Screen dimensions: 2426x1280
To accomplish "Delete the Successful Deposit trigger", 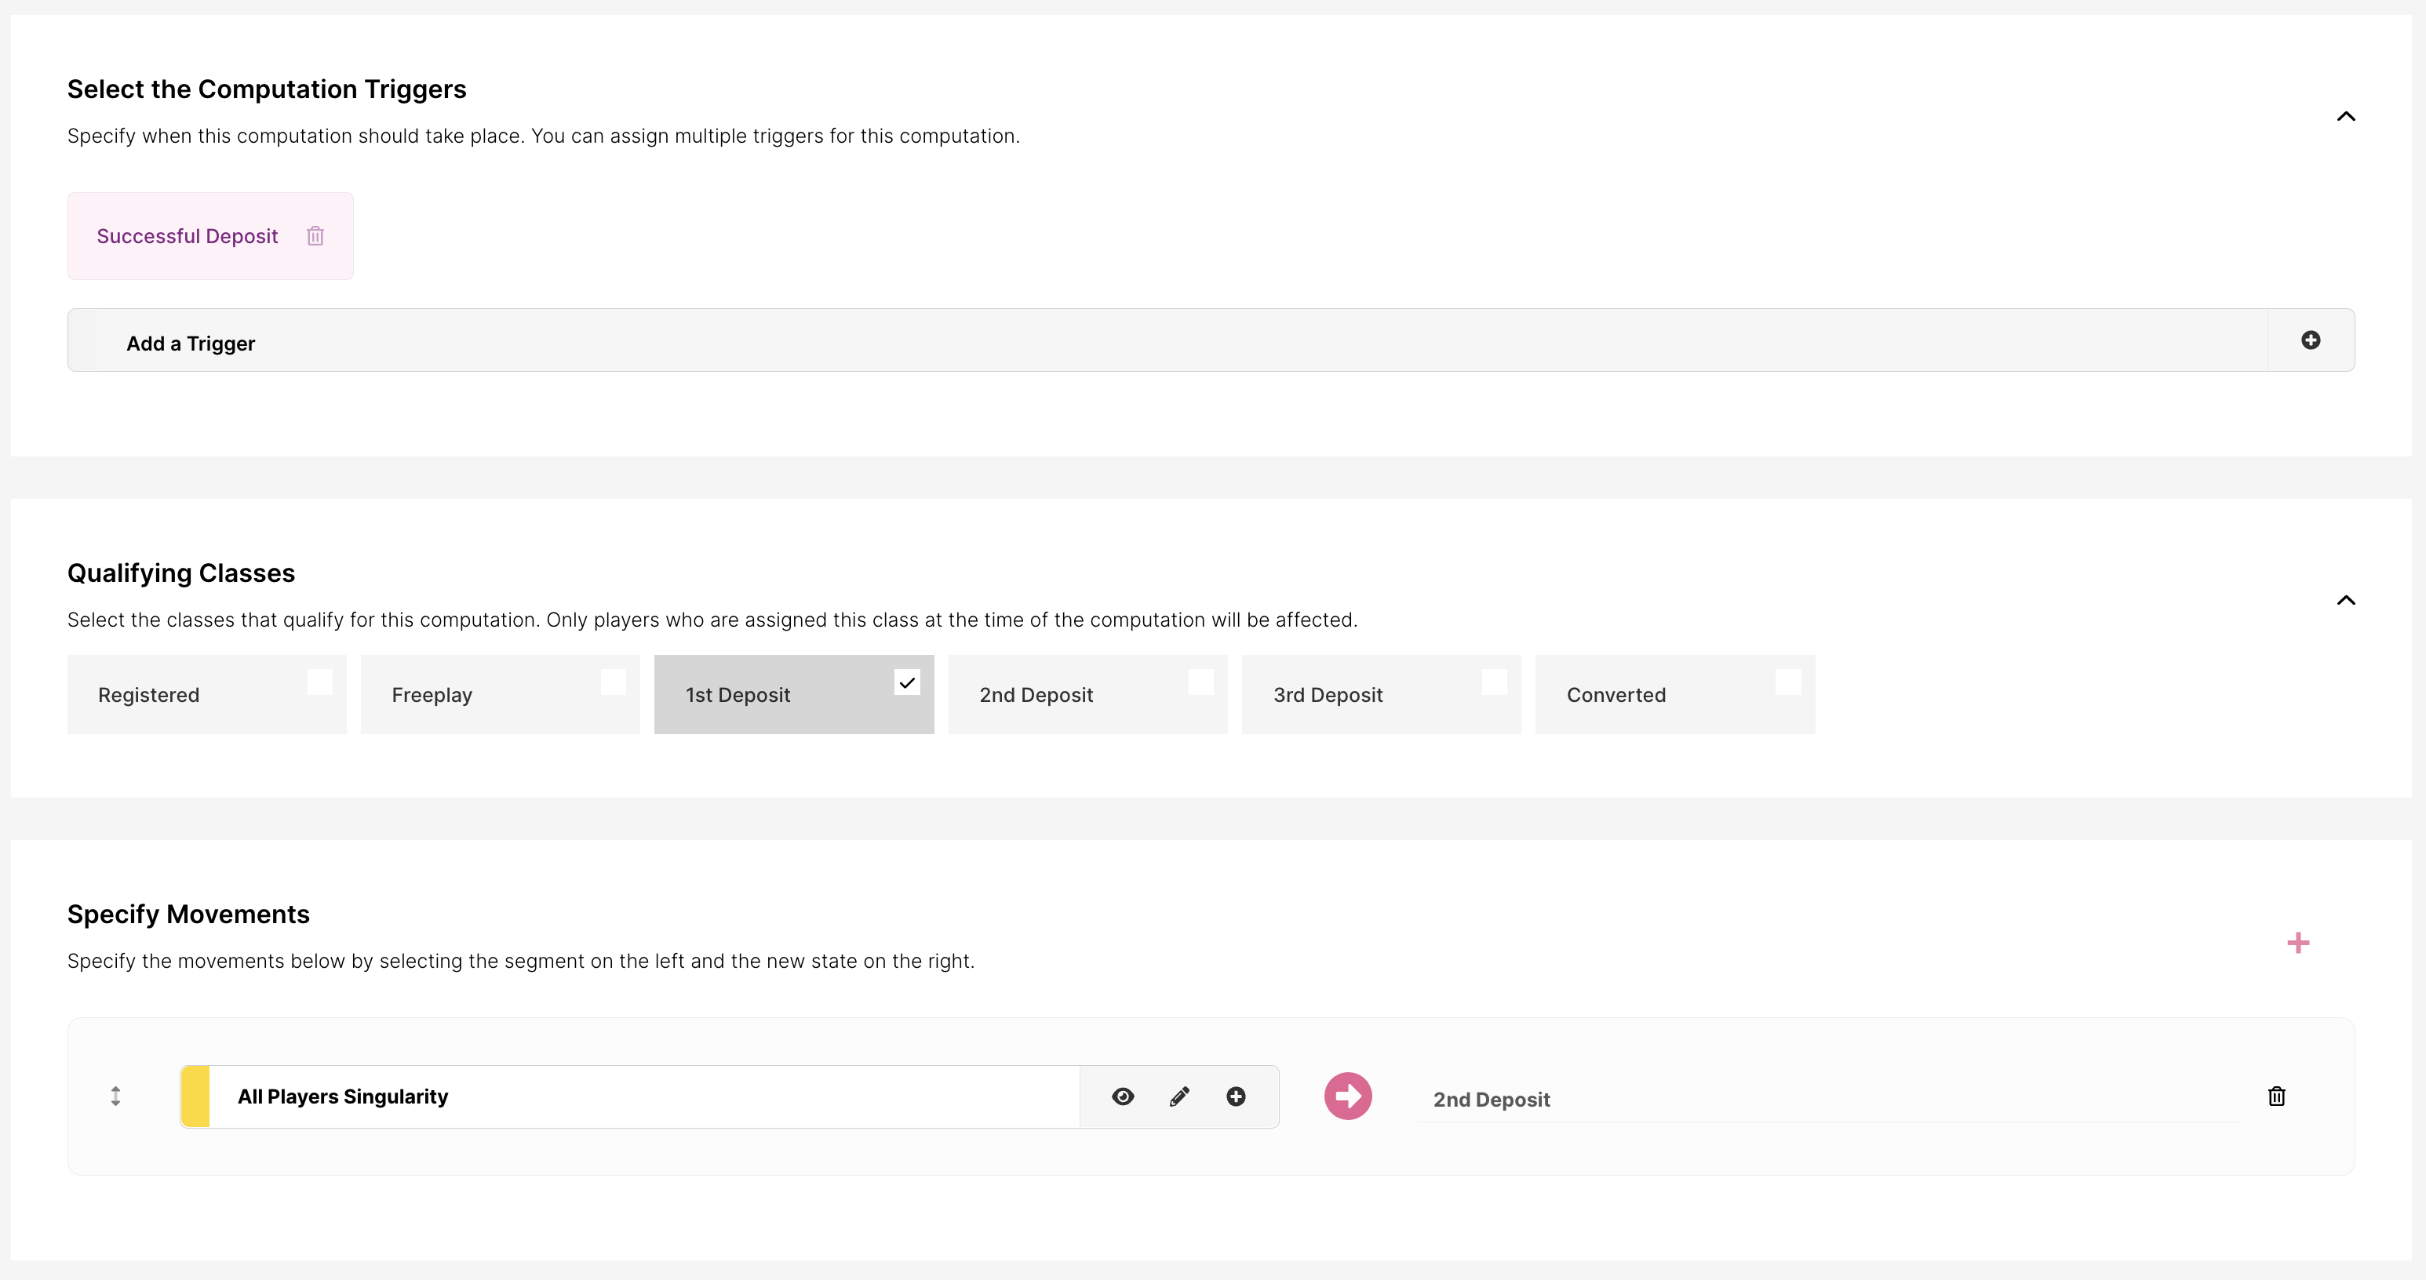I will (315, 236).
